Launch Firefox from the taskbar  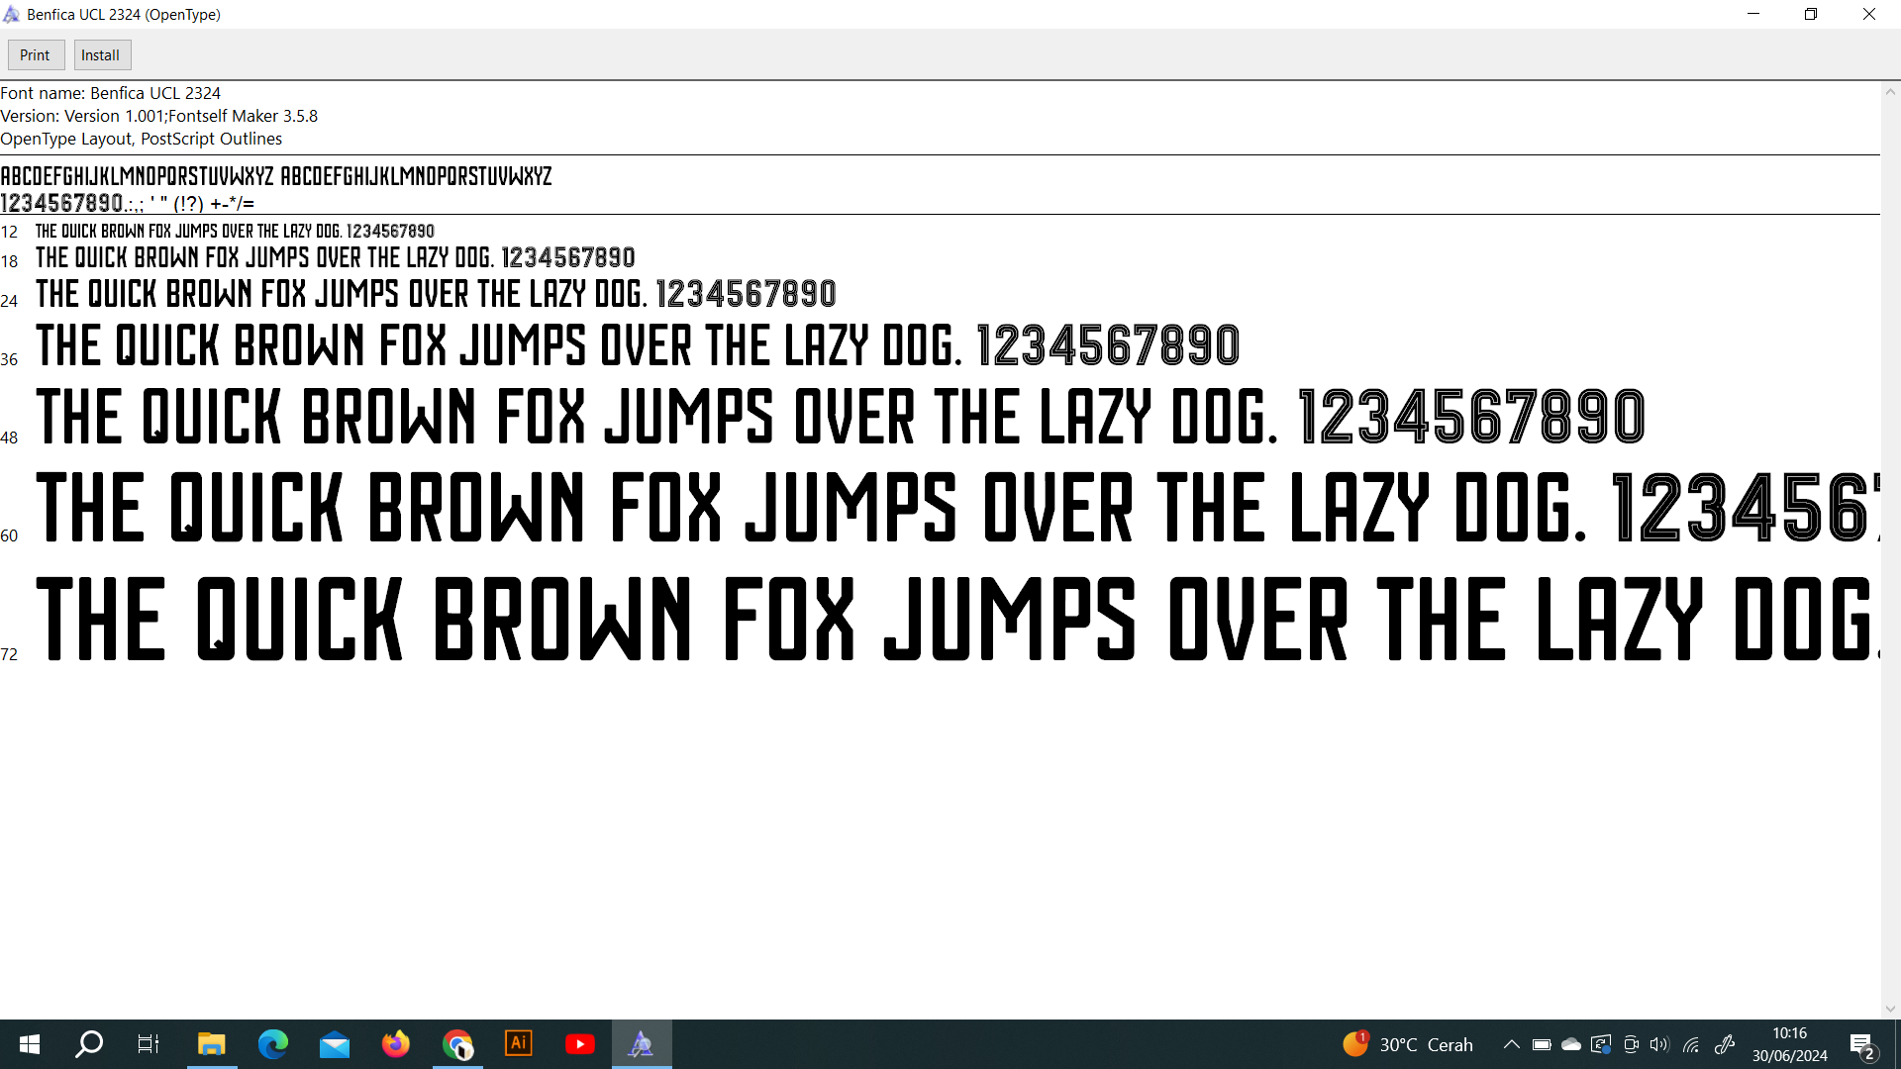click(395, 1044)
